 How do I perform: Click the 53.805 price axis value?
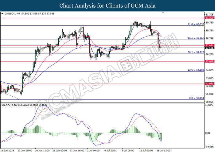[x=210, y=78]
